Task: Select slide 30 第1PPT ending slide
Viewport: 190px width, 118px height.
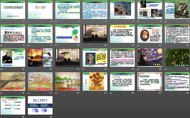Action: pyautogui.click(x=40, y=105)
